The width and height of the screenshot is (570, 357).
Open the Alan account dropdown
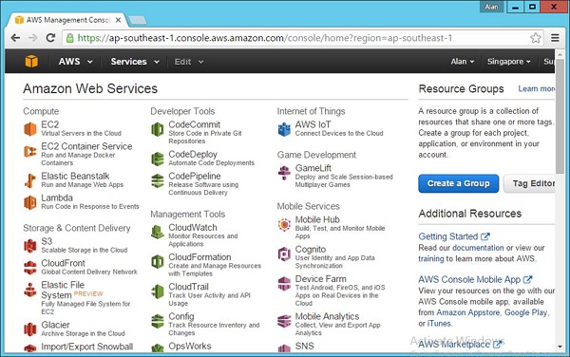463,62
